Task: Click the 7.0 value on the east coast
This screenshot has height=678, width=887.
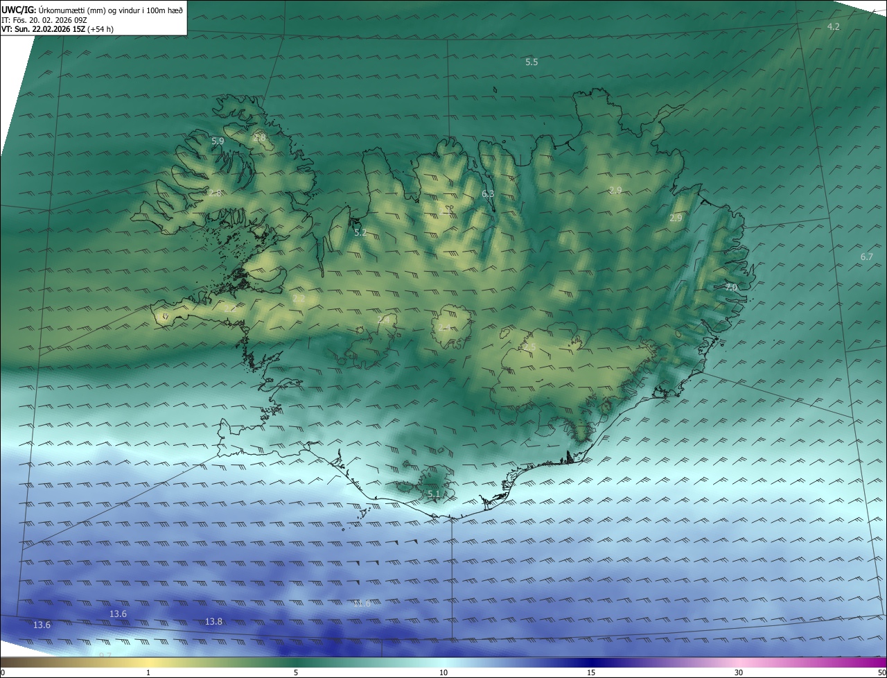Action: (732, 287)
